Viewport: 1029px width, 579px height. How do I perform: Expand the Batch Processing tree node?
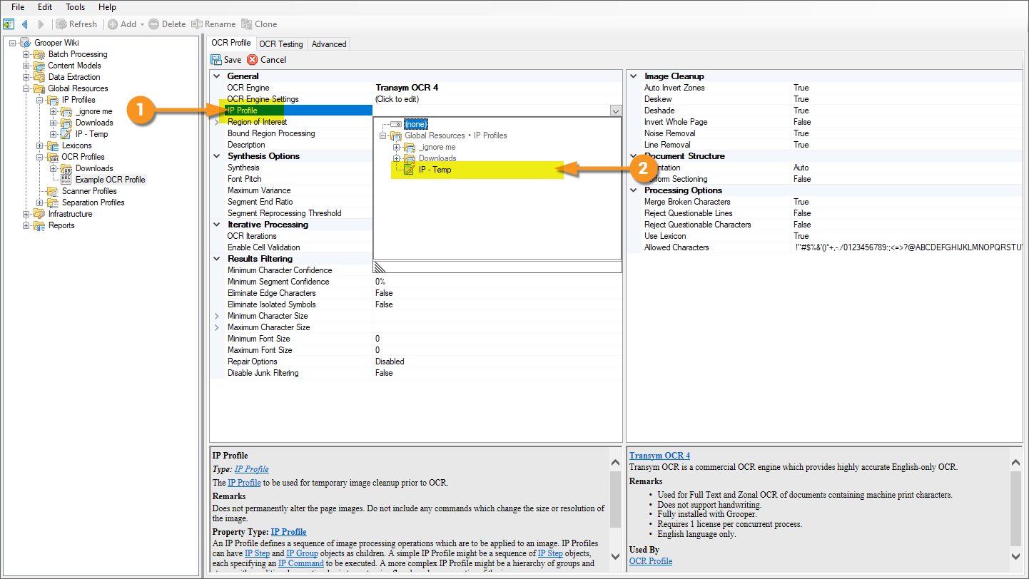[x=26, y=54]
